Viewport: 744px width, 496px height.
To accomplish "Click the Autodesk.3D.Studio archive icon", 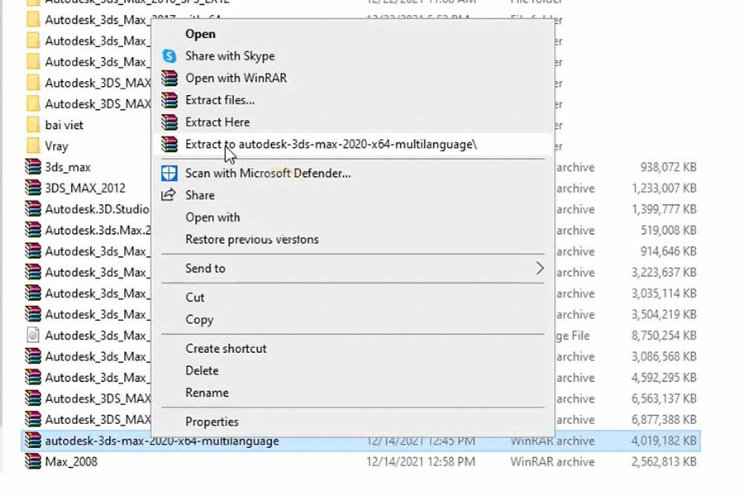I will click(33, 209).
